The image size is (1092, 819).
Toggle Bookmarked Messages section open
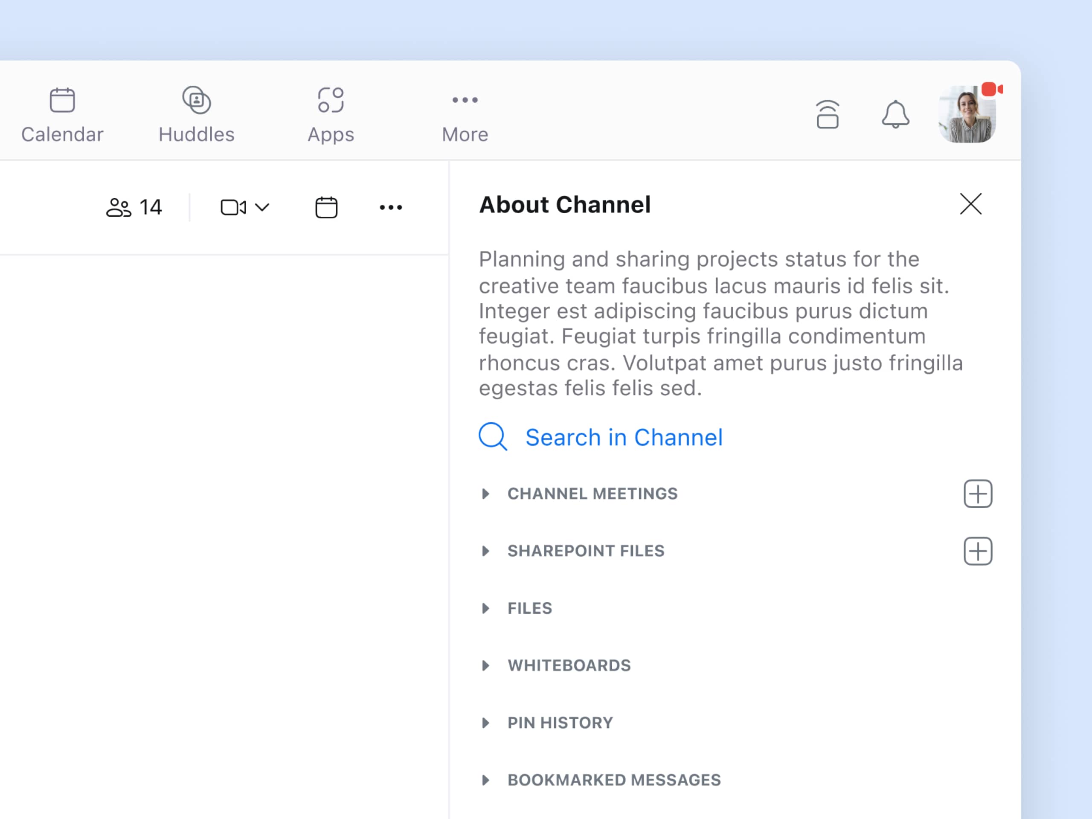pos(485,779)
